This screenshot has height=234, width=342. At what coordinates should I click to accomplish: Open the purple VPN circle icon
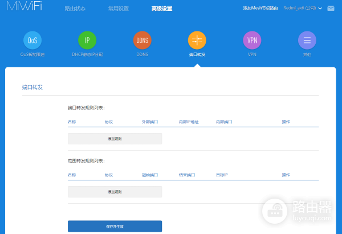[252, 41]
